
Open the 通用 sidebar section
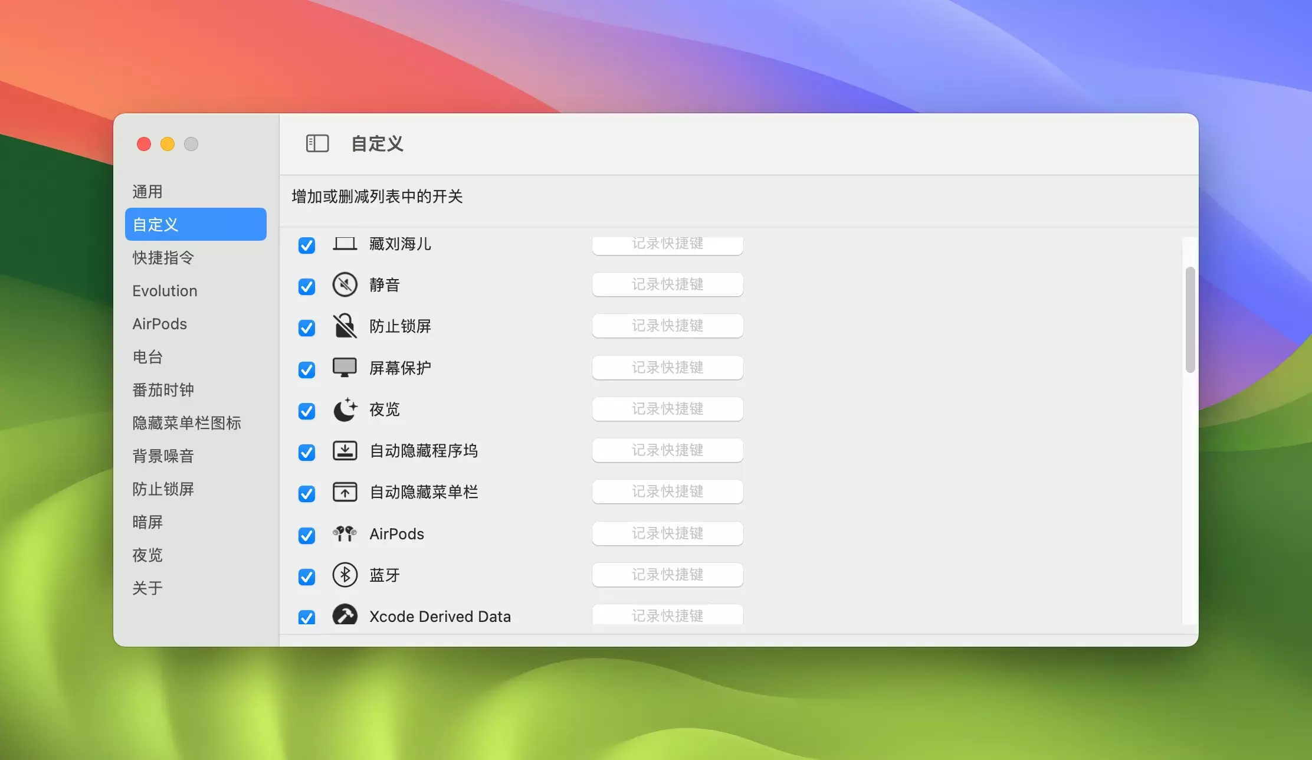pyautogui.click(x=147, y=192)
